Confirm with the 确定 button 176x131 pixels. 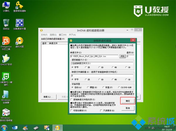[128, 101]
